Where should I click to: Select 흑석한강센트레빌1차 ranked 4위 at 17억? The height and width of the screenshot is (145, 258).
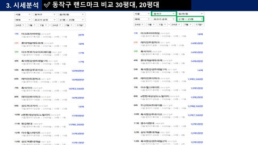click(x=34, y=61)
